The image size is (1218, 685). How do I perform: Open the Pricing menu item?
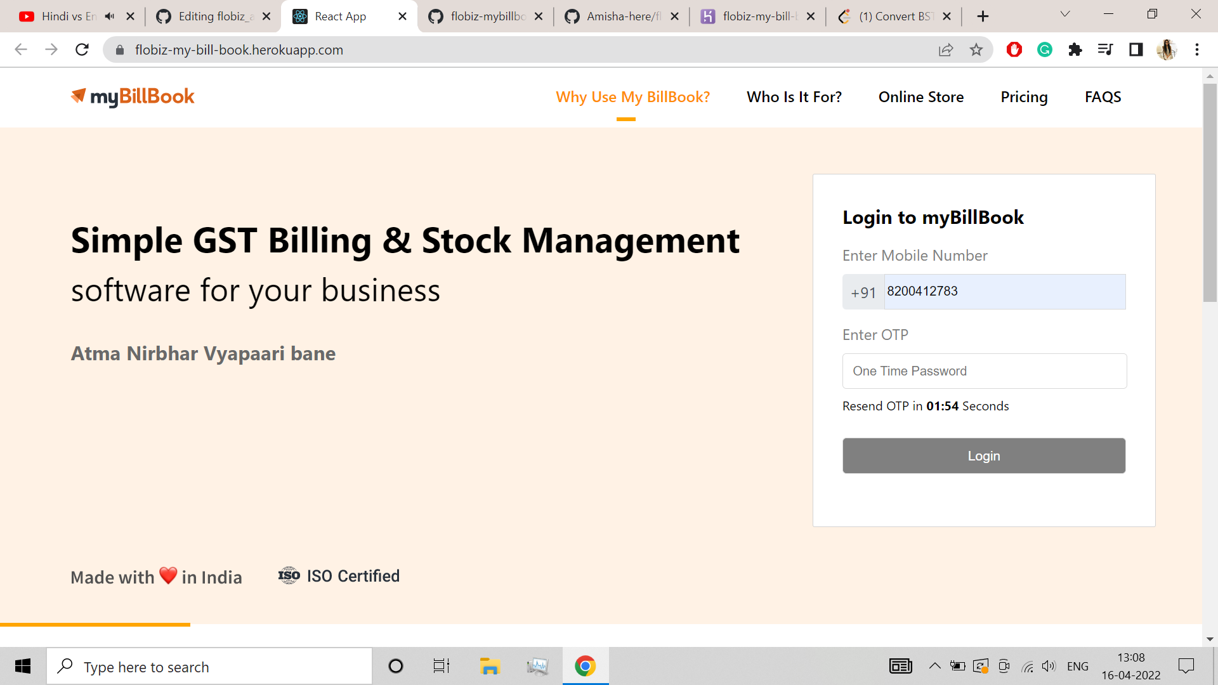tap(1023, 97)
